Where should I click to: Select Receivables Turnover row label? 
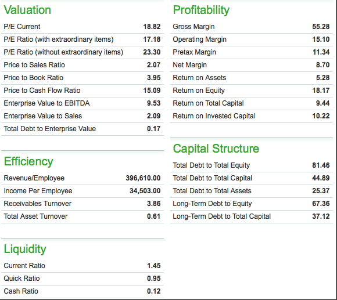click(x=37, y=204)
